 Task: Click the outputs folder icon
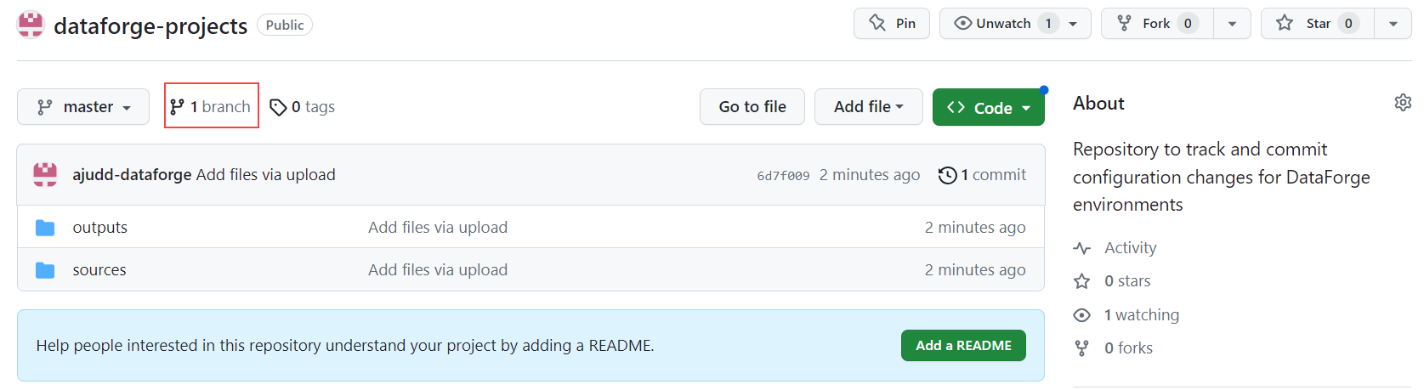45,228
